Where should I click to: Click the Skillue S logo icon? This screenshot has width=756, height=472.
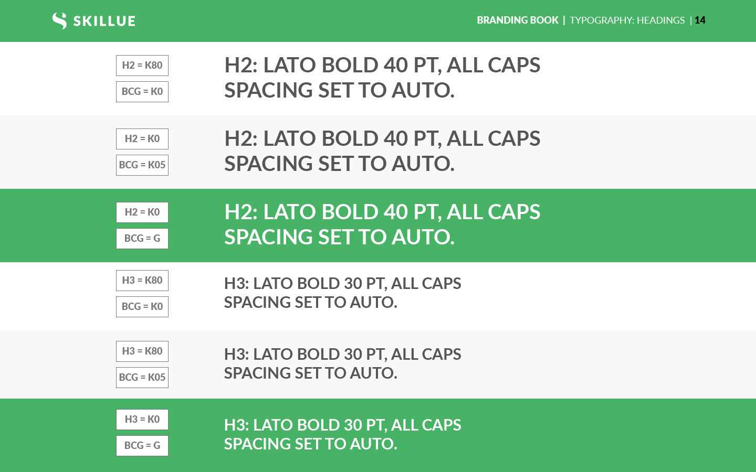pos(59,20)
